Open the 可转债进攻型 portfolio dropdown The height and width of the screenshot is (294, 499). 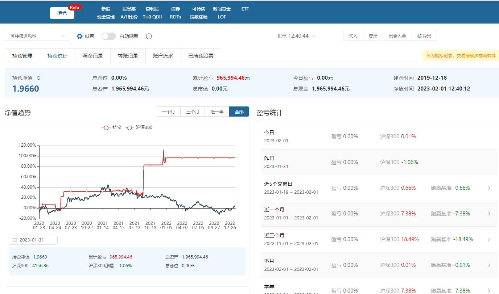pos(37,36)
